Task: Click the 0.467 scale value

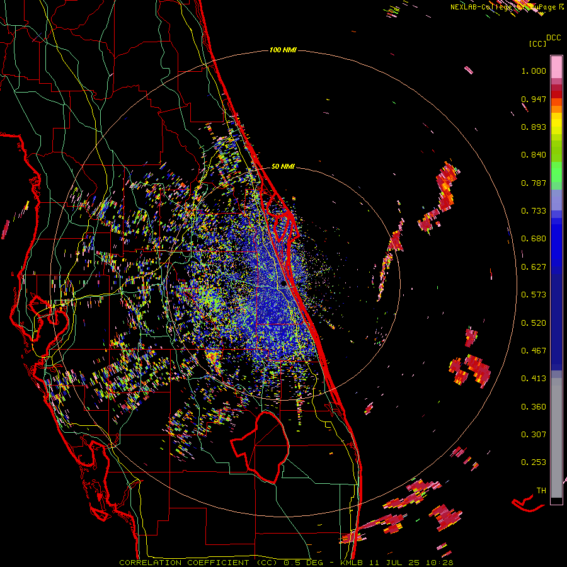Action: (x=534, y=351)
